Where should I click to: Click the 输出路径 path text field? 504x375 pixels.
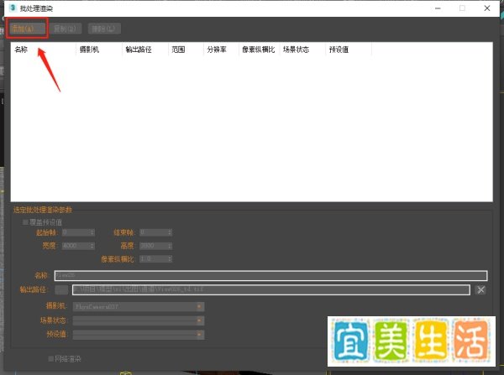[x=271, y=290]
